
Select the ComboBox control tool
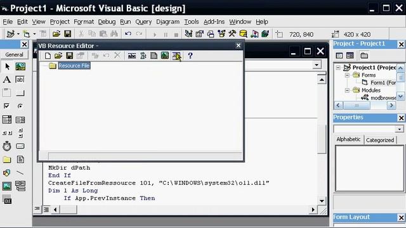(7, 120)
